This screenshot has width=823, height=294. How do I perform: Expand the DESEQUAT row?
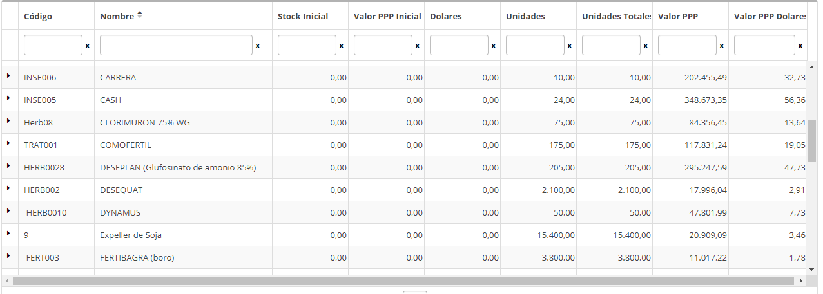[x=9, y=188]
